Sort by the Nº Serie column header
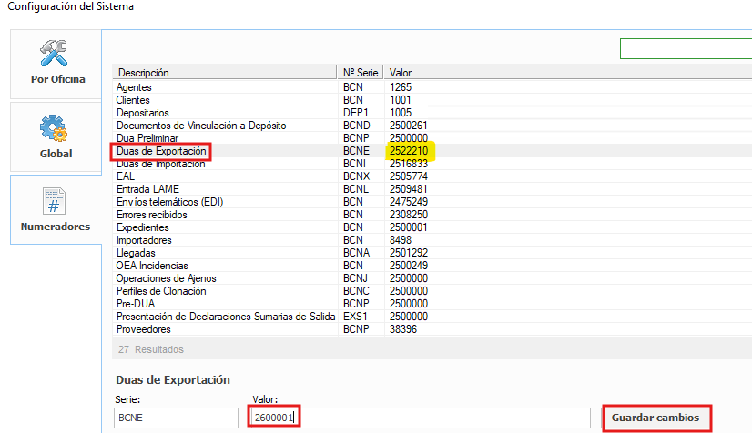The image size is (752, 433). 361,72
